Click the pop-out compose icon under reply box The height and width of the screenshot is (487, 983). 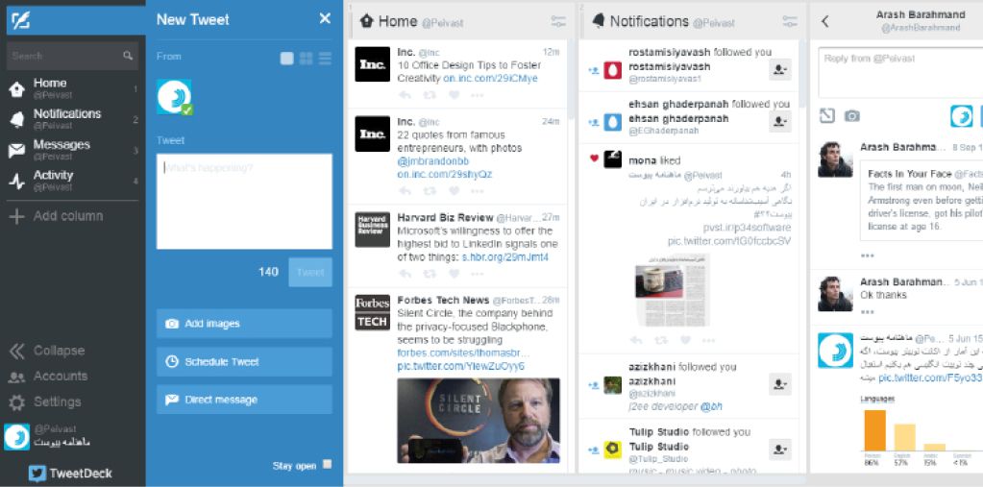(x=827, y=115)
